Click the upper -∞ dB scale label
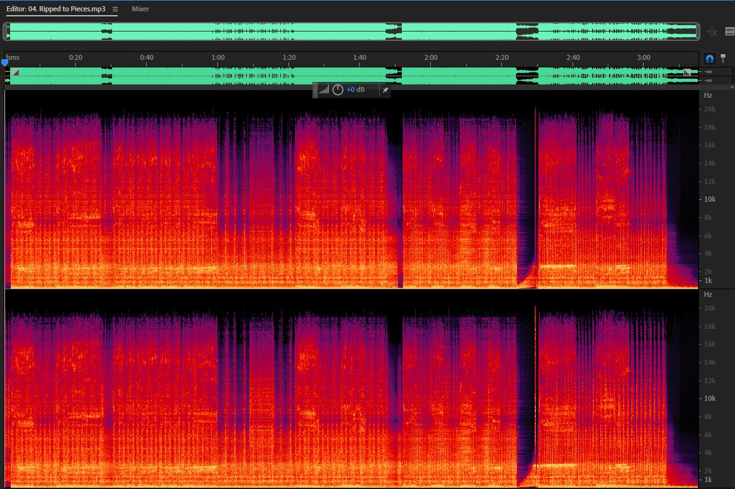Viewport: 735px width, 489px height. [x=709, y=72]
